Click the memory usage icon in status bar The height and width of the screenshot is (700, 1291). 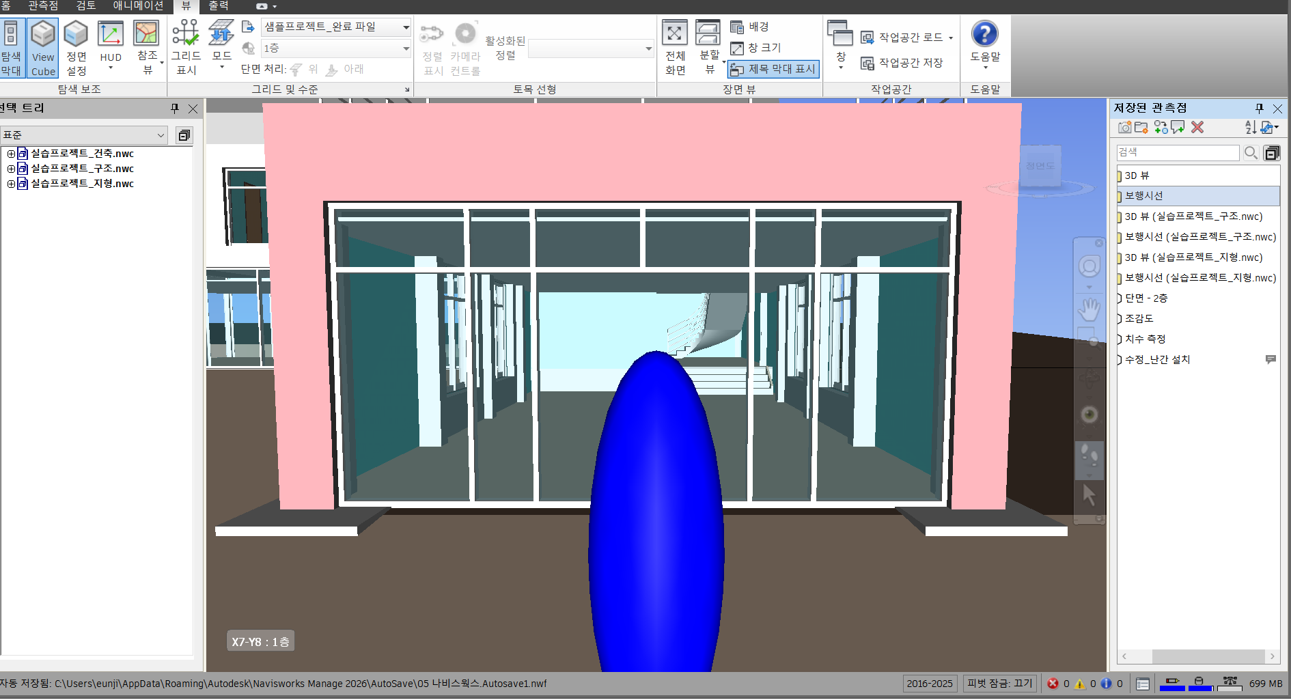click(x=1230, y=683)
